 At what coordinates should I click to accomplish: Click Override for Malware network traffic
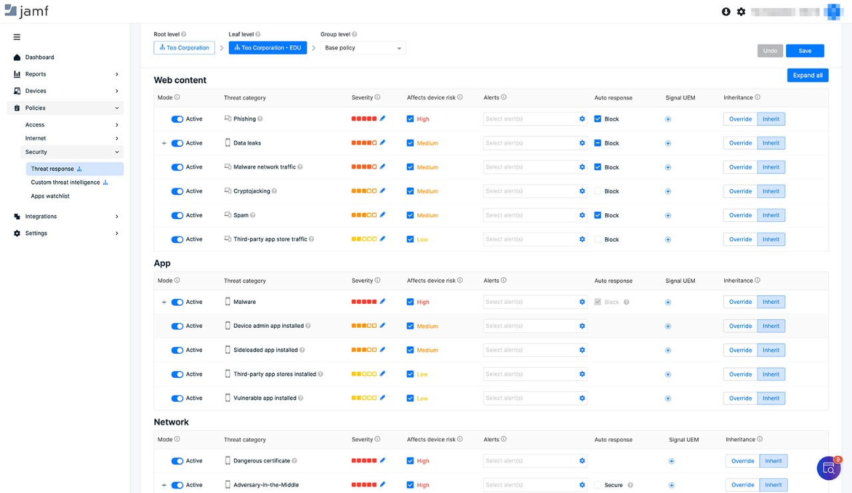point(740,167)
